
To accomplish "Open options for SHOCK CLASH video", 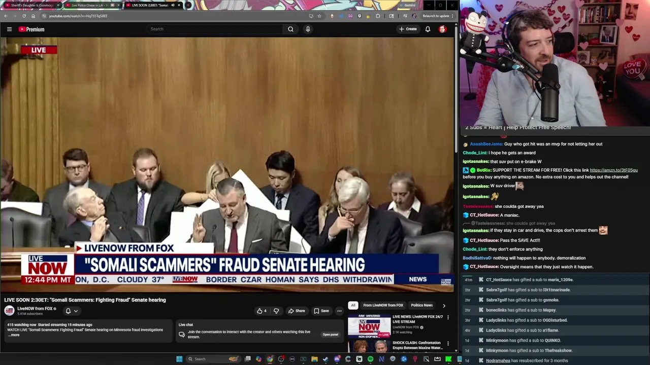I will click(448, 344).
